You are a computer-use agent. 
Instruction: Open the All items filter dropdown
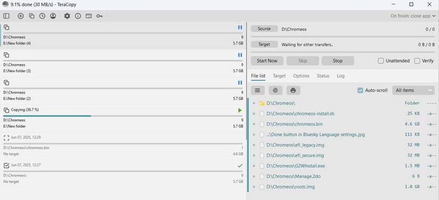coord(413,90)
